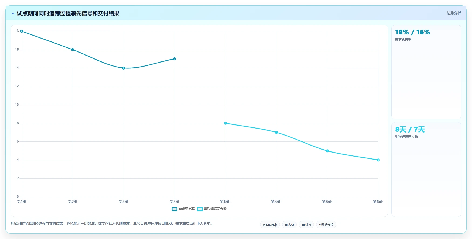This screenshot has height=239, width=472.
Task: Click the y-axis value 10
Action: point(17,105)
